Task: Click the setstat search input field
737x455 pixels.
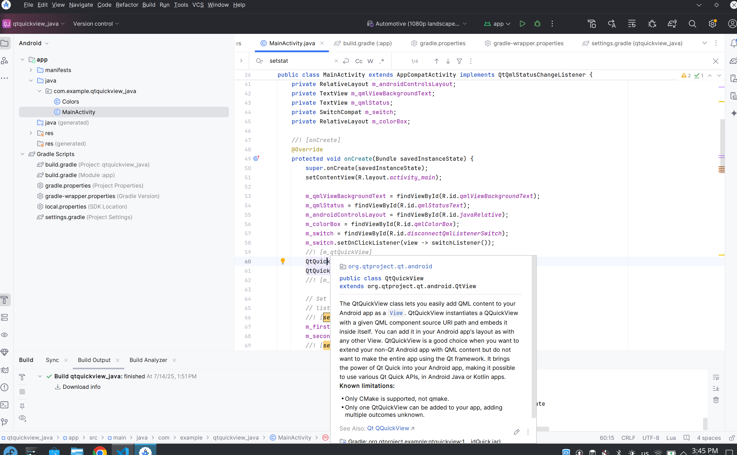Action: pos(300,61)
